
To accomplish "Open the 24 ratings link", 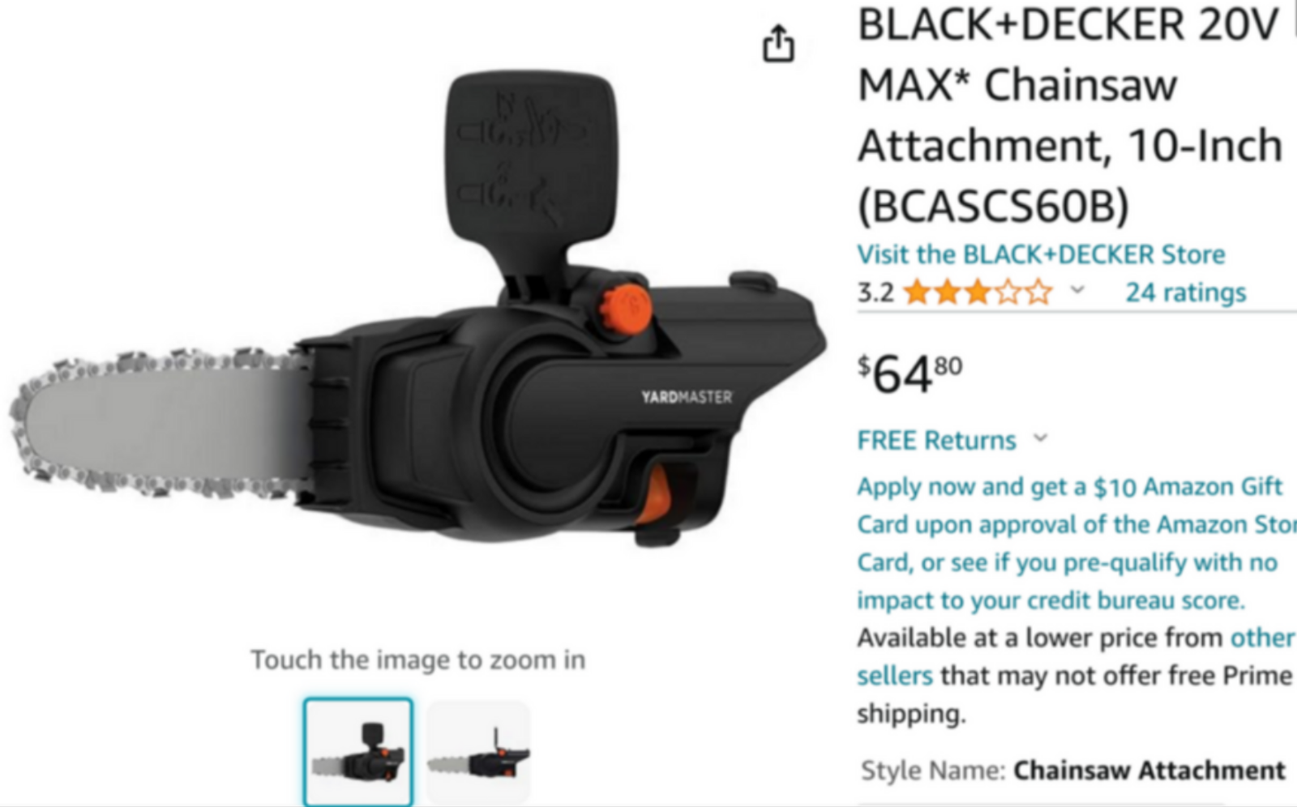I will tap(1186, 292).
